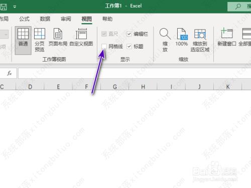
Task: Switch to the 数据 ribbon tab
Action: 45,19
